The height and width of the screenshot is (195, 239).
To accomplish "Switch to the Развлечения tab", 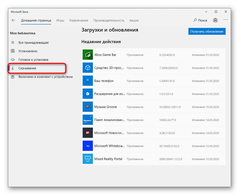I will pos(79,20).
